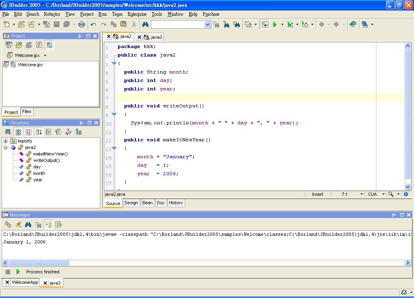Rerun process with green arrow in Messages
The image size is (414, 298).
pyautogui.click(x=18, y=272)
